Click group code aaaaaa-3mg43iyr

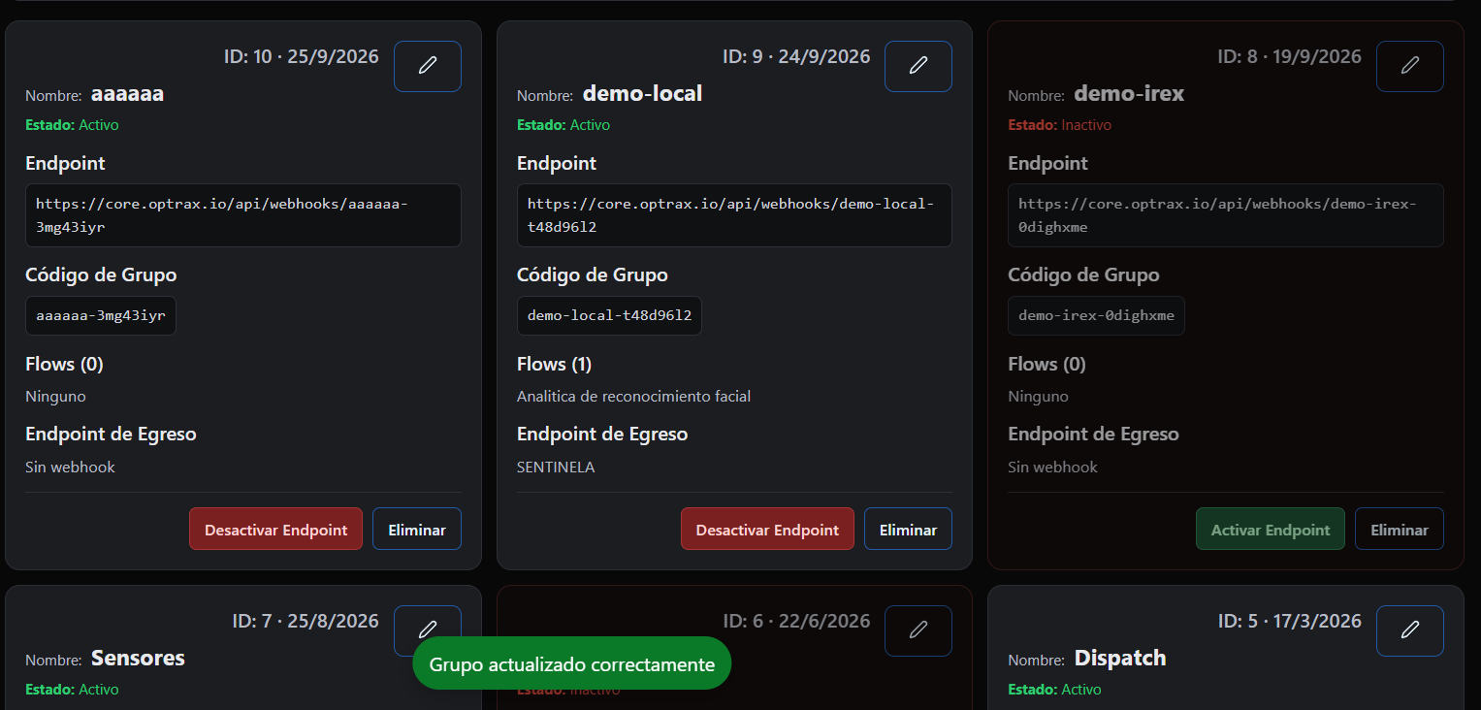pyautogui.click(x=101, y=315)
